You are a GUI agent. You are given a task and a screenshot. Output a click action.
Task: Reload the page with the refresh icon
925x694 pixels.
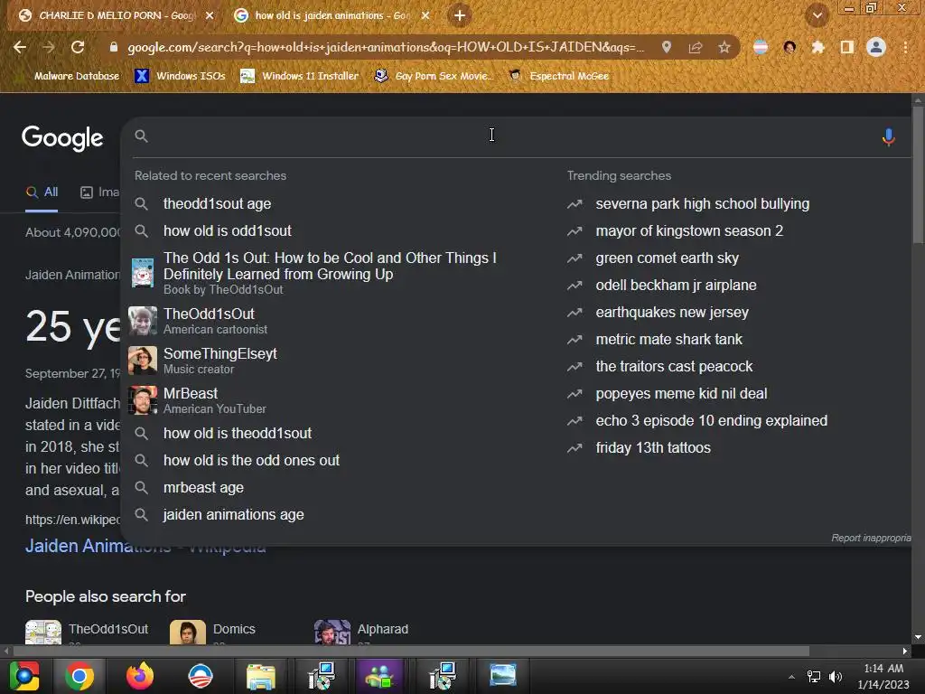coord(78,47)
